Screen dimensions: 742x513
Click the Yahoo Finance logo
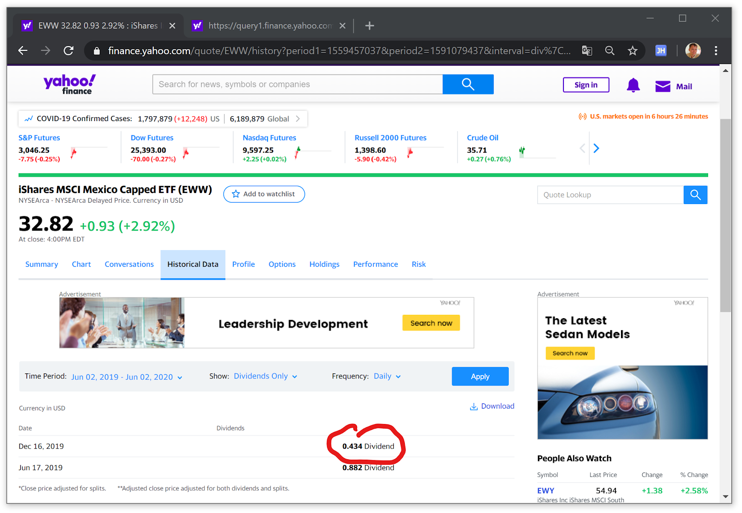[70, 84]
